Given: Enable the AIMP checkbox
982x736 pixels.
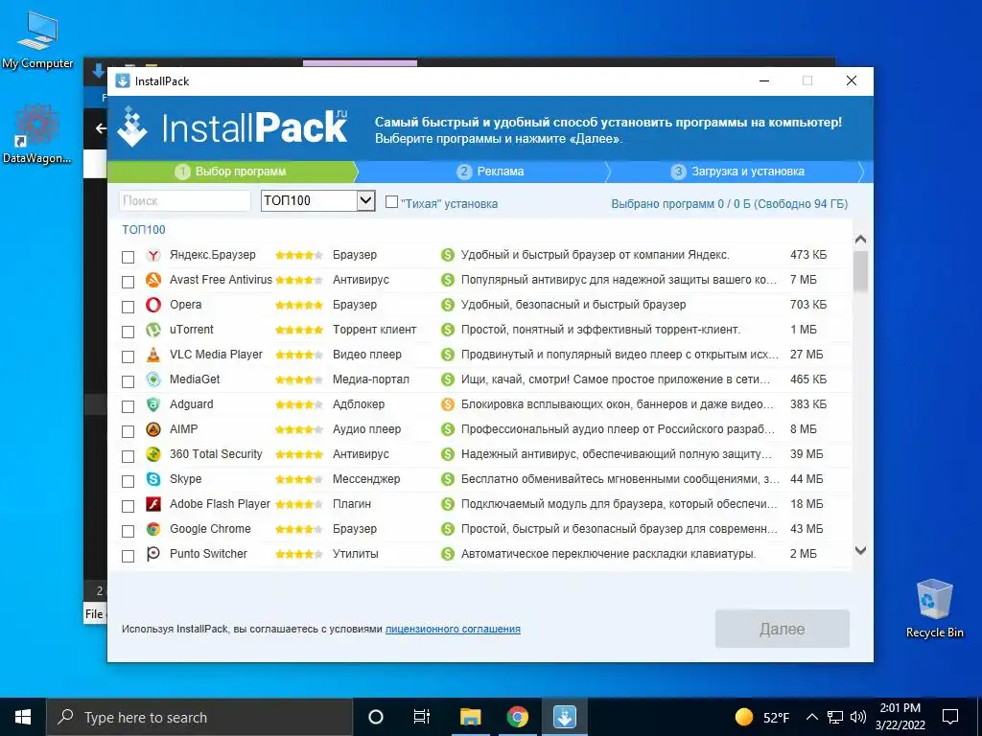Looking at the screenshot, I should point(128,432).
